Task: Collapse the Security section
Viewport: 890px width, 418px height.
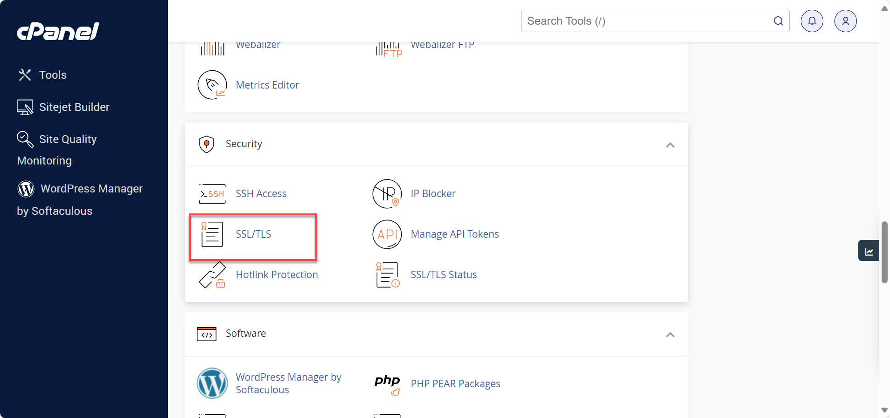Action: pyautogui.click(x=670, y=145)
